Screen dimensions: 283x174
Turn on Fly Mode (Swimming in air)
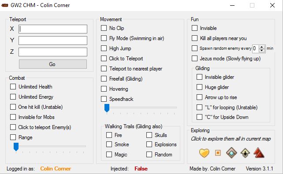click(104, 38)
